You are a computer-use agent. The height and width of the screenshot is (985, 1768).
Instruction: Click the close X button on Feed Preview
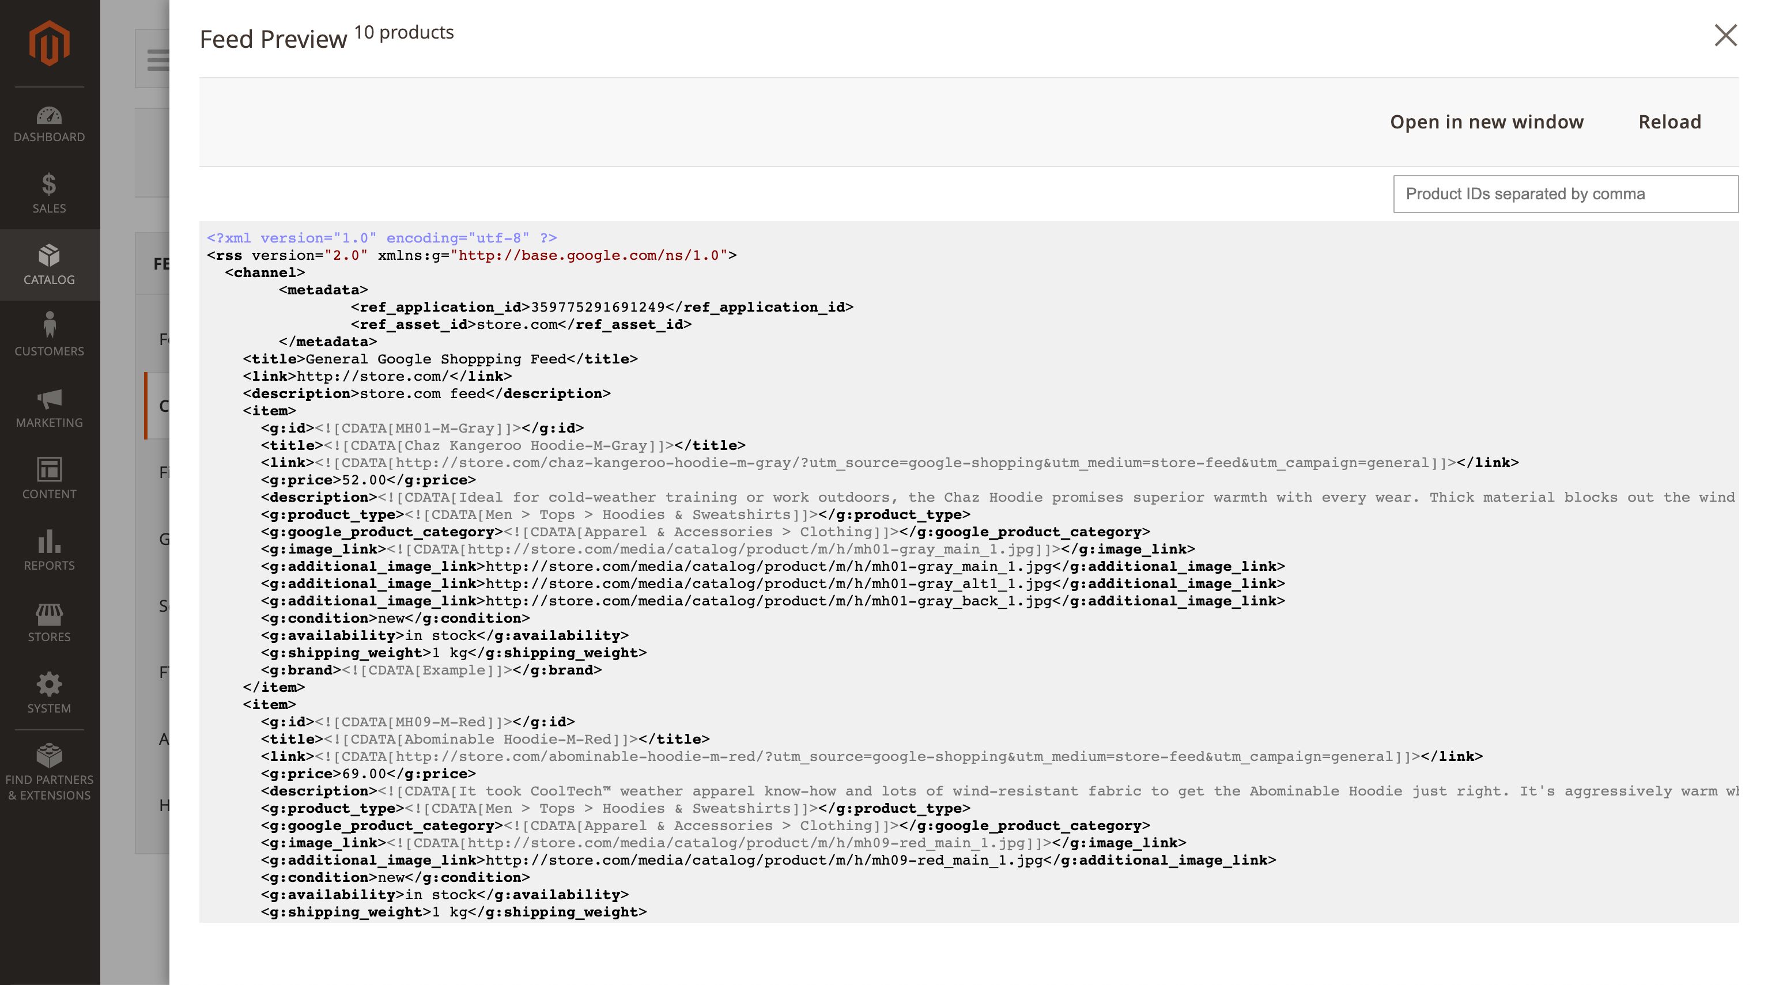1724,35
